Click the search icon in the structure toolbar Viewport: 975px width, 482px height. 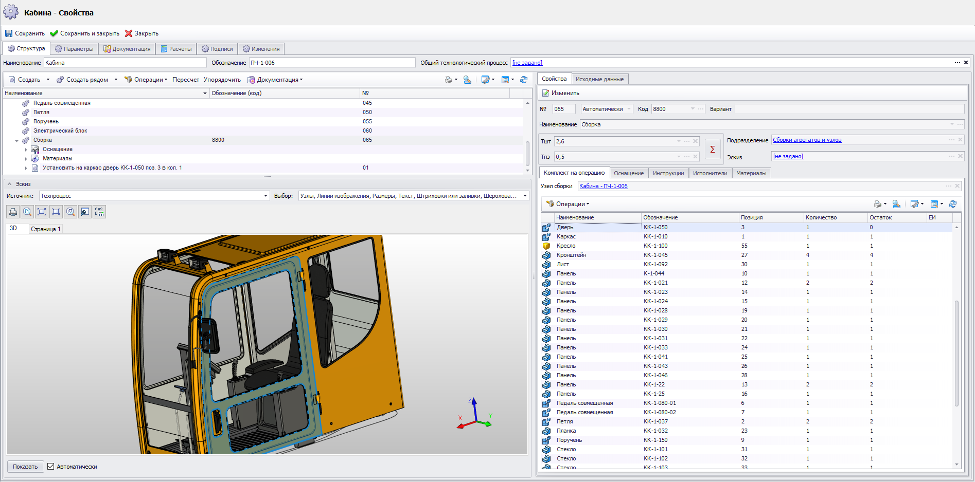tap(467, 80)
